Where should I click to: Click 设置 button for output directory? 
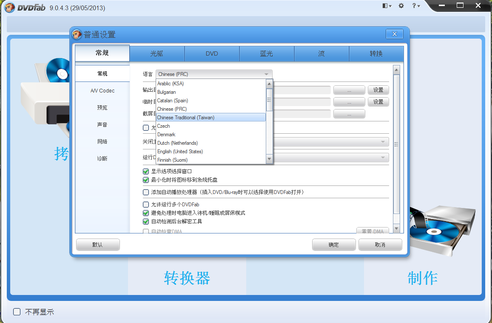(x=378, y=90)
